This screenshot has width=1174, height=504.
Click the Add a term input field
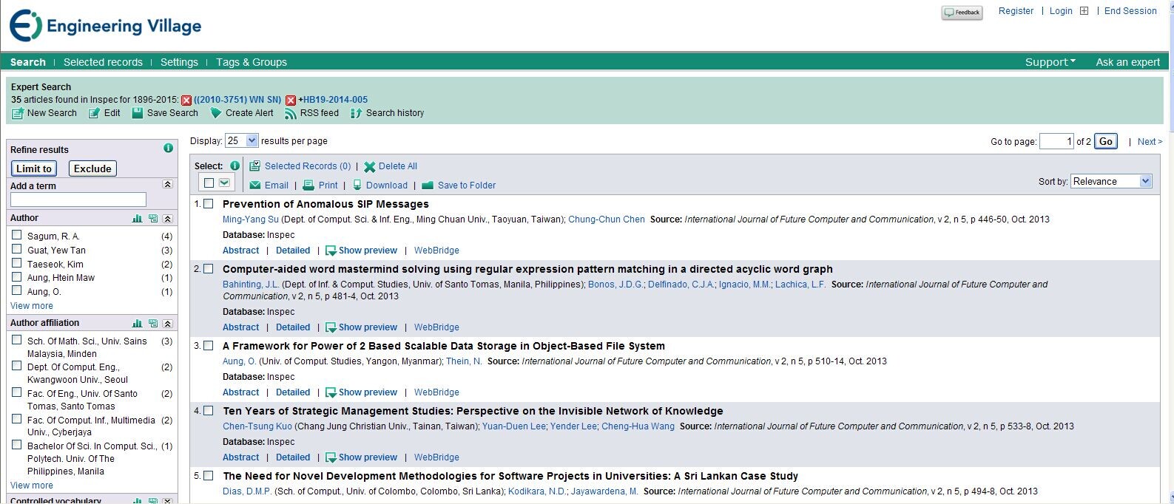[x=78, y=200]
